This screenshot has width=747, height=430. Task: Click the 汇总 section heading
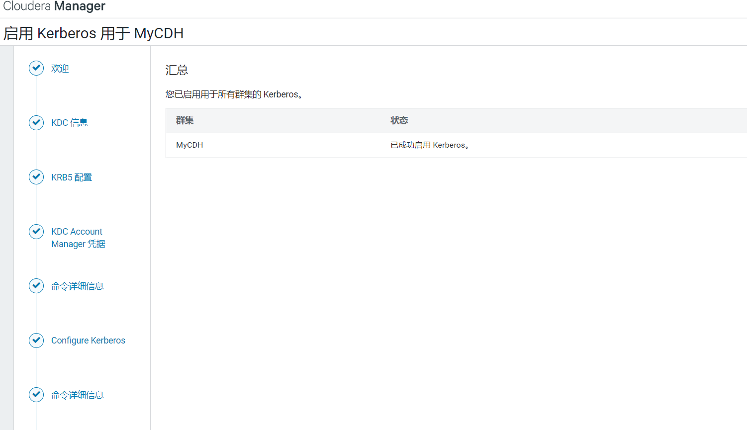tap(177, 70)
